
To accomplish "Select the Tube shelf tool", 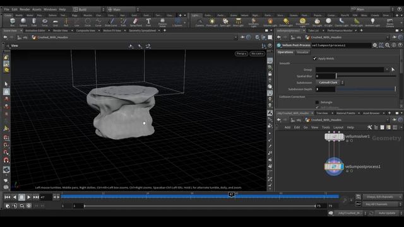I will 33,22.
